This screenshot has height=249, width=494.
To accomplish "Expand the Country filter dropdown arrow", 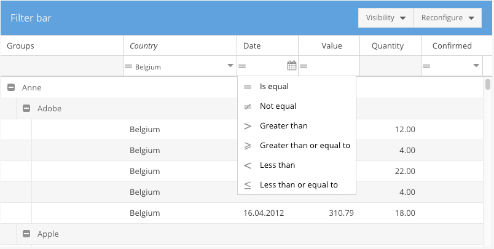I will (x=230, y=66).
